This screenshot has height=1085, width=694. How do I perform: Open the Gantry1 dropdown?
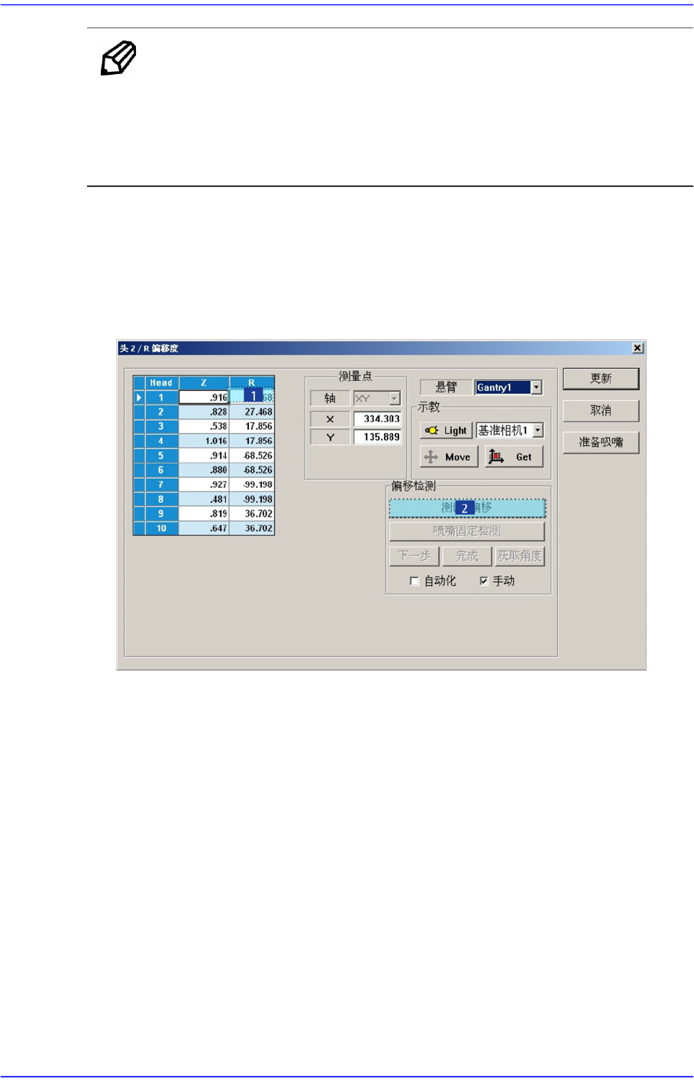point(537,388)
